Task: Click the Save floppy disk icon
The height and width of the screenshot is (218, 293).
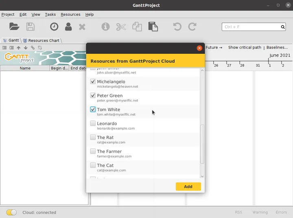Action: click(30, 26)
